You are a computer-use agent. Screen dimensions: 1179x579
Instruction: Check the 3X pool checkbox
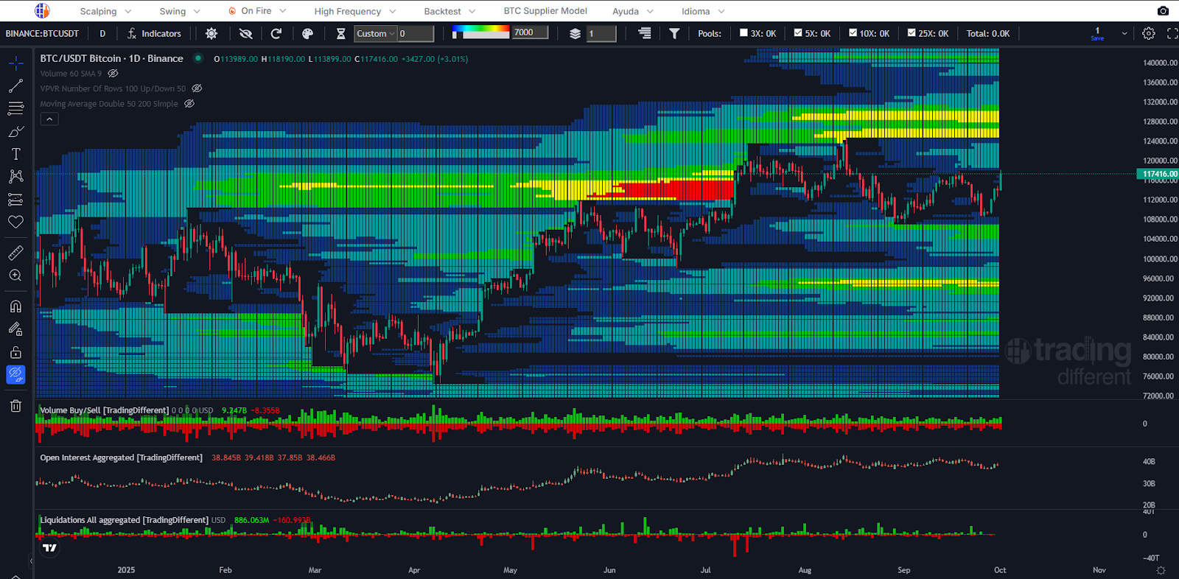click(x=744, y=32)
